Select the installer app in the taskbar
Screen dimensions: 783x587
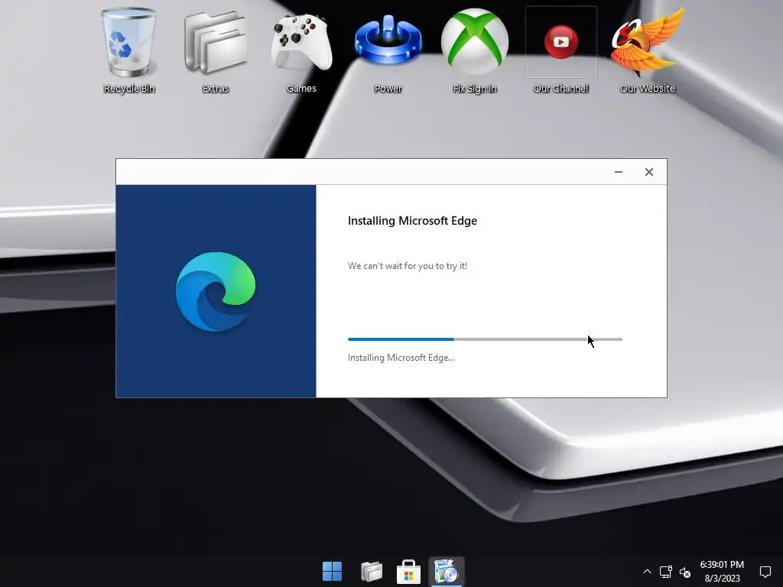coord(447,572)
